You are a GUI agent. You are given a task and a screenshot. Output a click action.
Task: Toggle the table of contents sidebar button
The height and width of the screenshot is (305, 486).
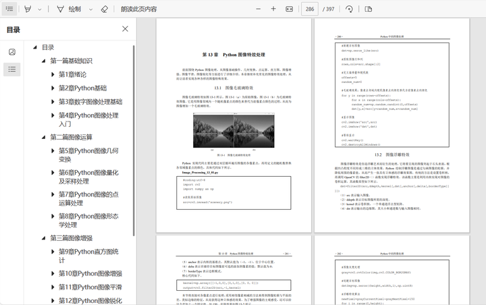click(9, 9)
